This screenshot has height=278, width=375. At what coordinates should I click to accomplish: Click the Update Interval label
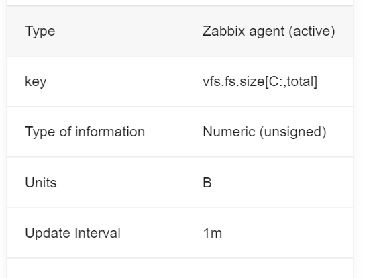pyautogui.click(x=72, y=233)
